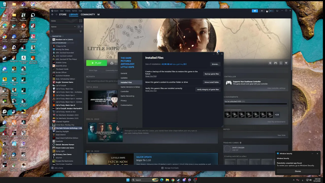
Task: Add Little Hope to favorites heart icon
Action: coord(286,63)
